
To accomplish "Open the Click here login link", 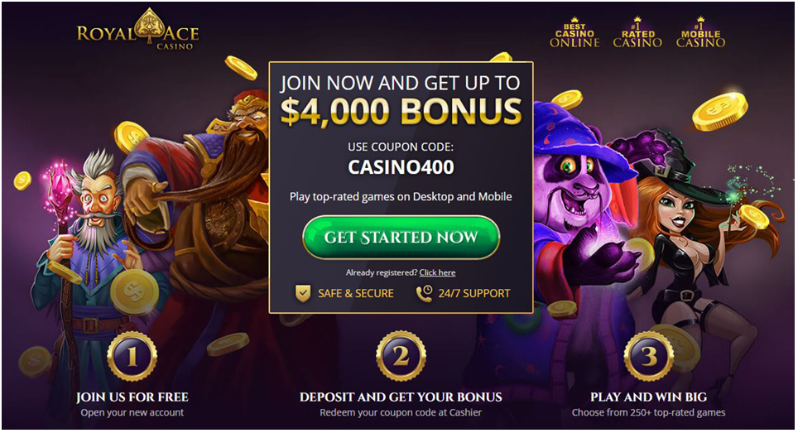I will click(437, 272).
